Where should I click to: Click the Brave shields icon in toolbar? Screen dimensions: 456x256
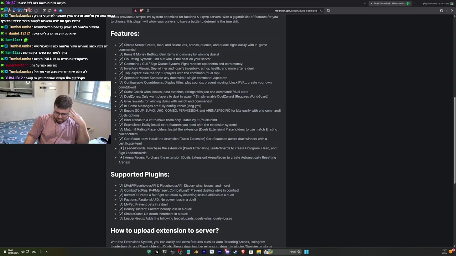point(141,11)
